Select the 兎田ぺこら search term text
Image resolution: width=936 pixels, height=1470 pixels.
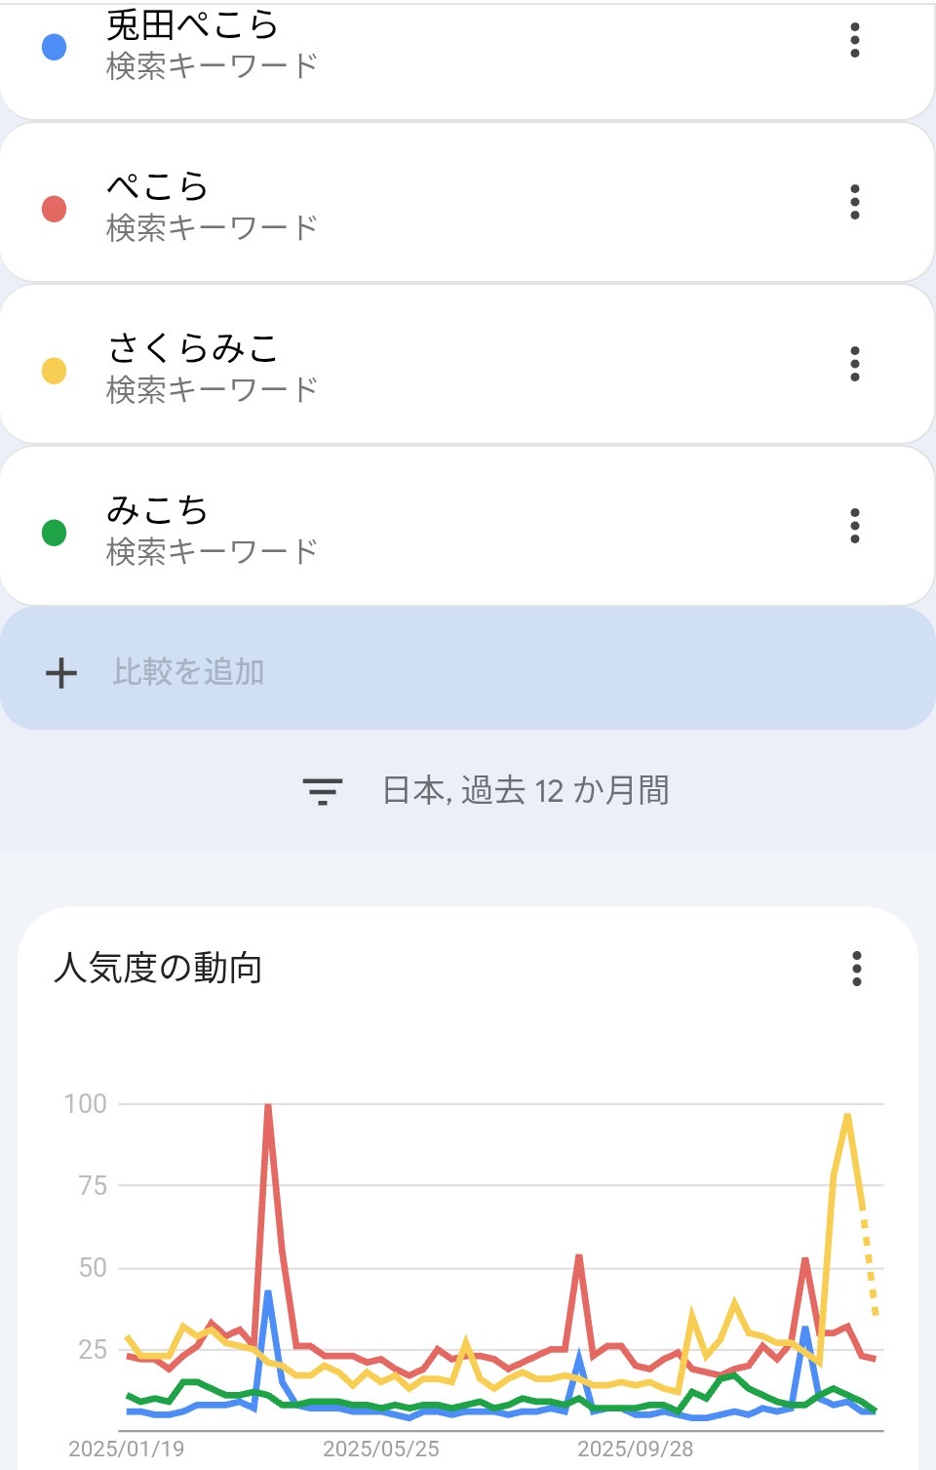pyautogui.click(x=193, y=25)
